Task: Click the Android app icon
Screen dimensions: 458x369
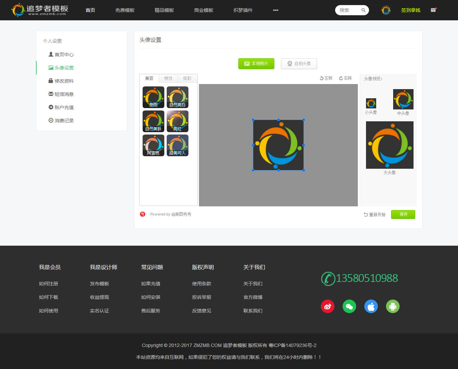Action: 392,306
